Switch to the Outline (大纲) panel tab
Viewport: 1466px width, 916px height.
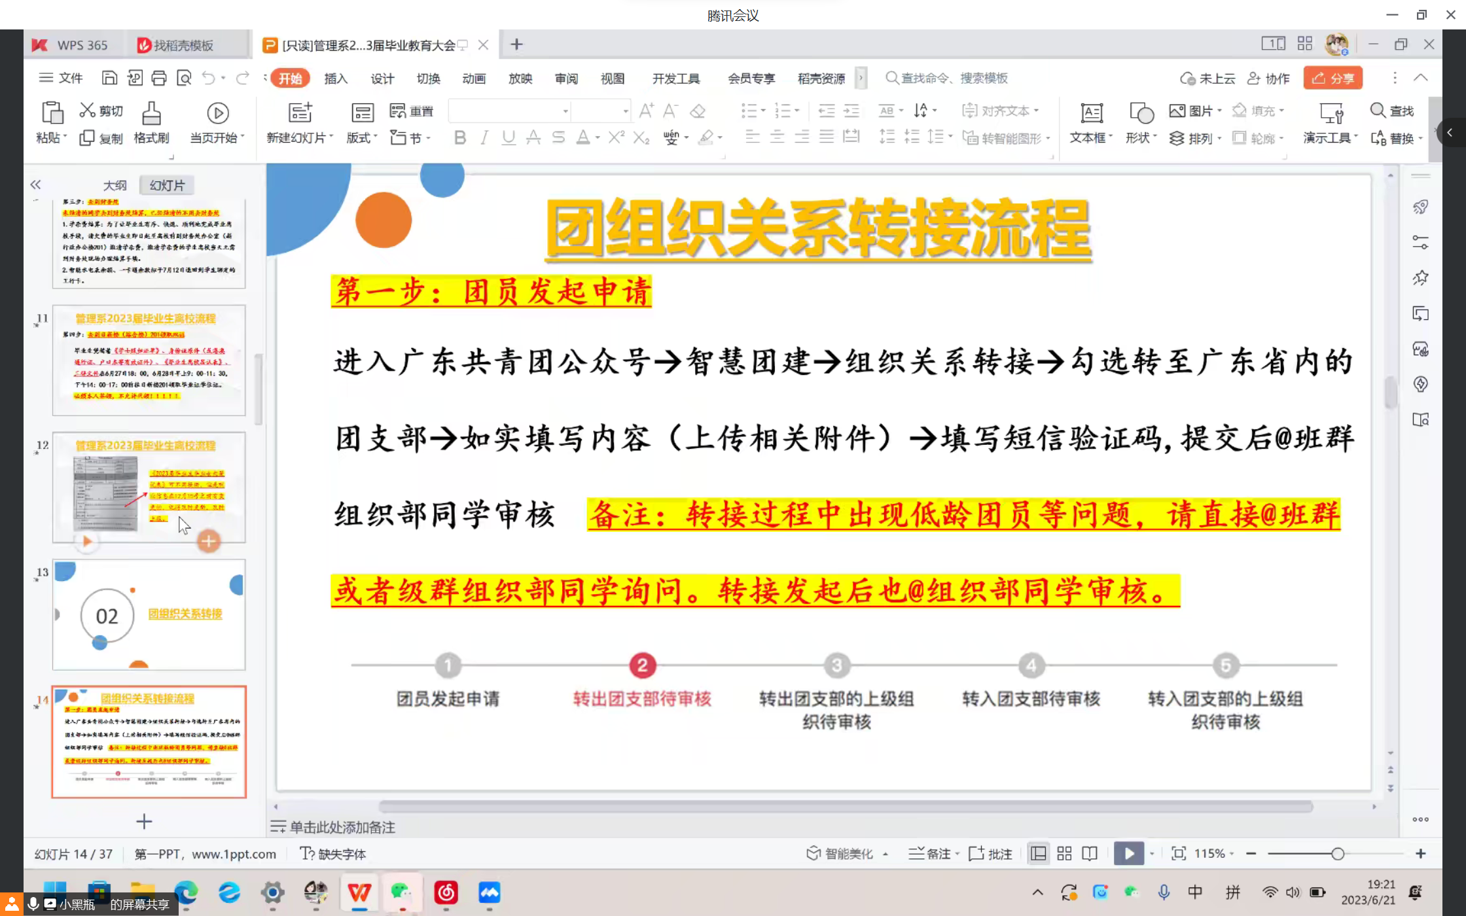pos(115,185)
